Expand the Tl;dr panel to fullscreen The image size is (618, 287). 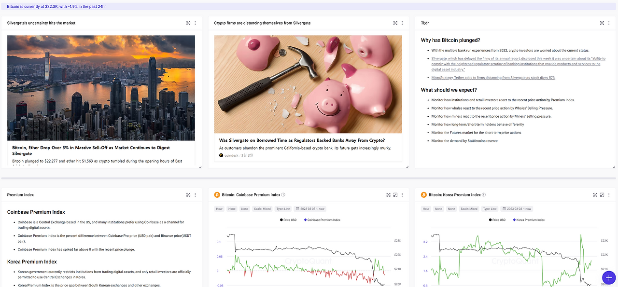pos(602,23)
